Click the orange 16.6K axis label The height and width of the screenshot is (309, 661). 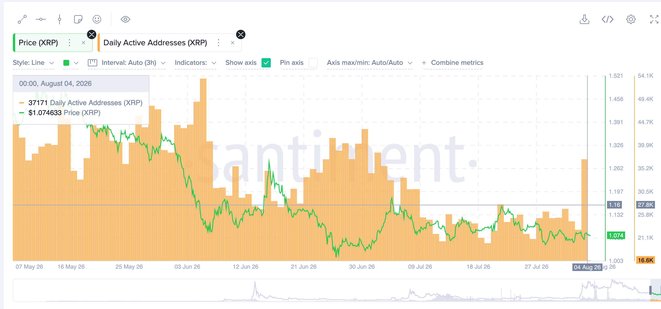tap(645, 260)
